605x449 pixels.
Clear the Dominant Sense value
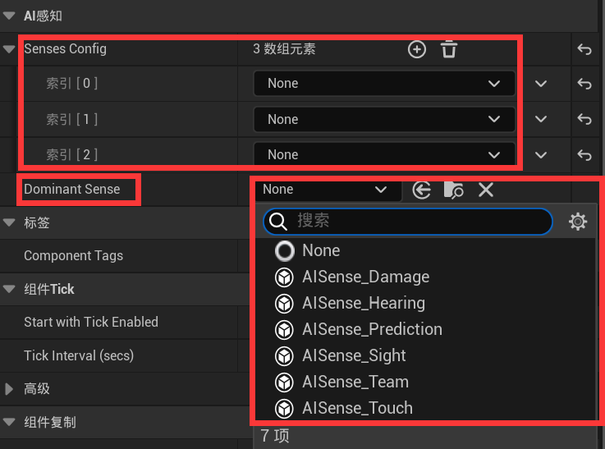click(x=486, y=190)
